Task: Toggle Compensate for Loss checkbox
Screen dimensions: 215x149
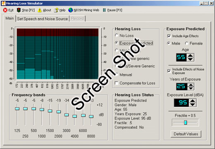Action: pos(117,83)
